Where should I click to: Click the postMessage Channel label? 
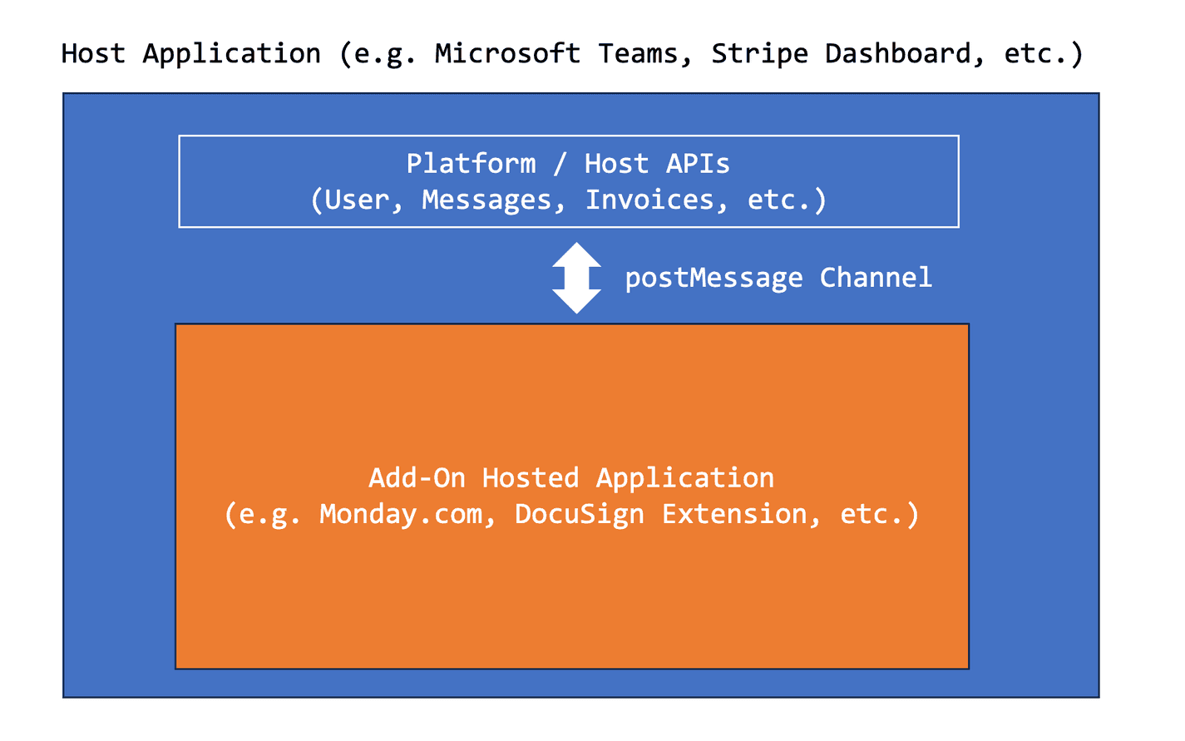[x=778, y=277]
